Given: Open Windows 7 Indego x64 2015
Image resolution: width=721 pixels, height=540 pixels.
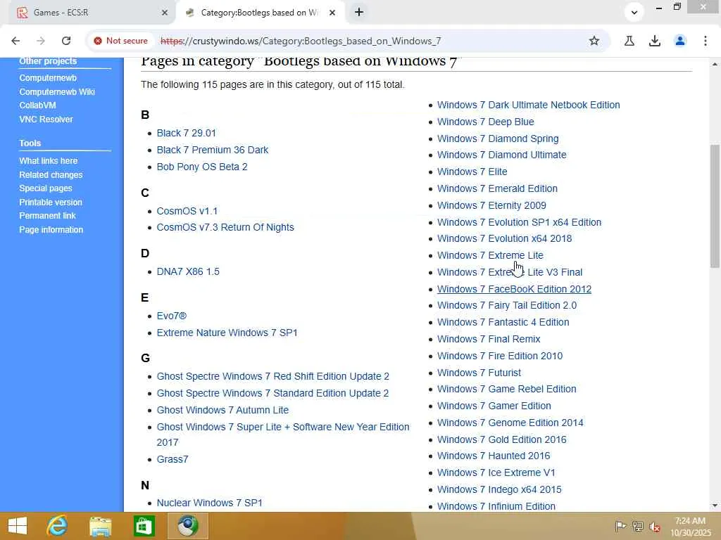Looking at the screenshot, I should coord(499,489).
